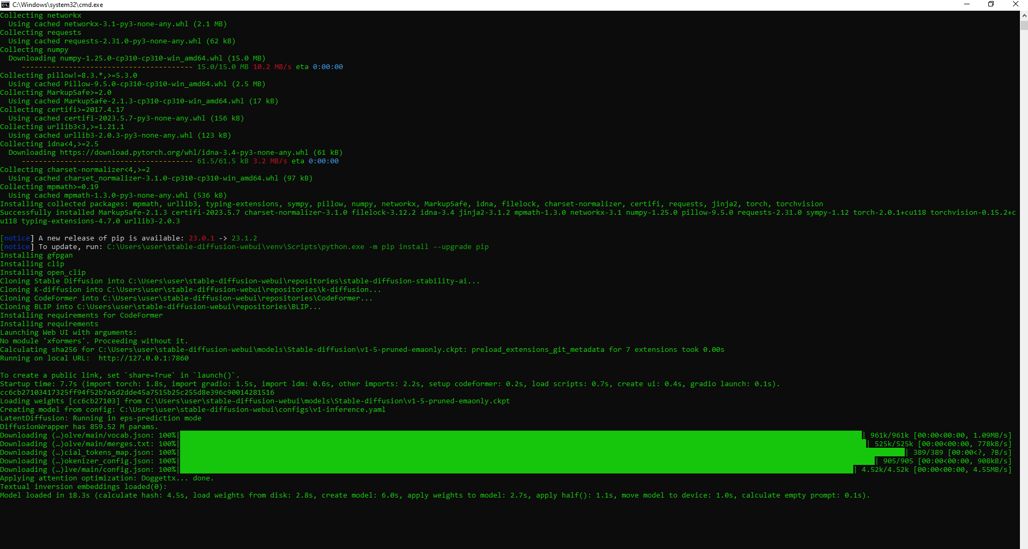This screenshot has width=1028, height=549.
Task: Click the pip upgrade command with python.exe path
Action: click(298, 247)
